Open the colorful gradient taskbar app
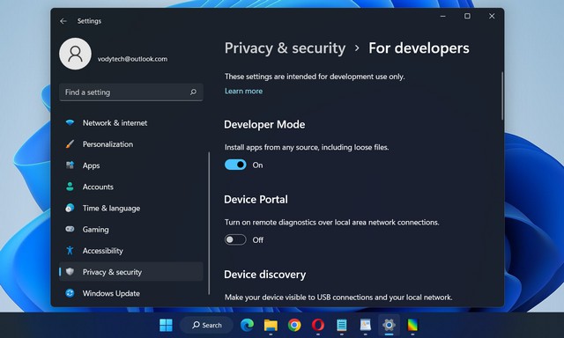Image resolution: width=564 pixels, height=338 pixels. (x=412, y=325)
